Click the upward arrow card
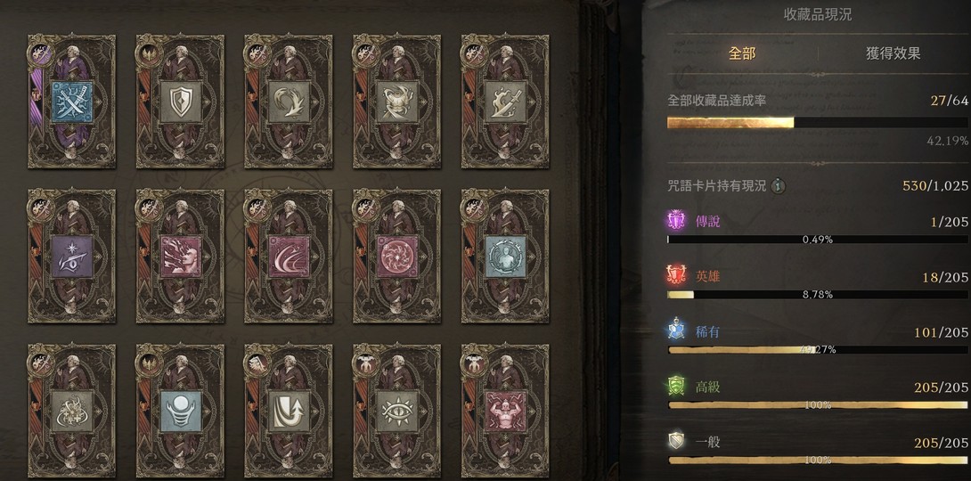Screen dimensions: 971x481 click(289, 411)
